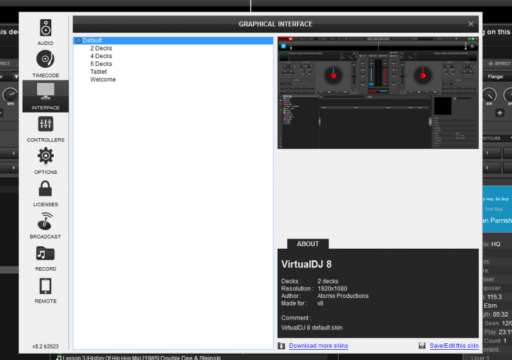512x360 pixels.
Task: Choose the 6 Decks skin variant
Action: coord(101,64)
